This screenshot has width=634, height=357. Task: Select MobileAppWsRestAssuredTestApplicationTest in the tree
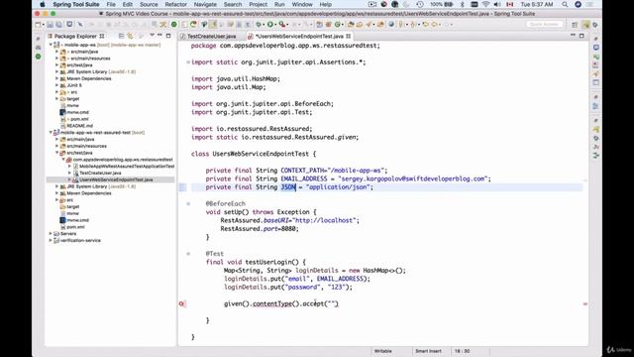pyautogui.click(x=127, y=167)
